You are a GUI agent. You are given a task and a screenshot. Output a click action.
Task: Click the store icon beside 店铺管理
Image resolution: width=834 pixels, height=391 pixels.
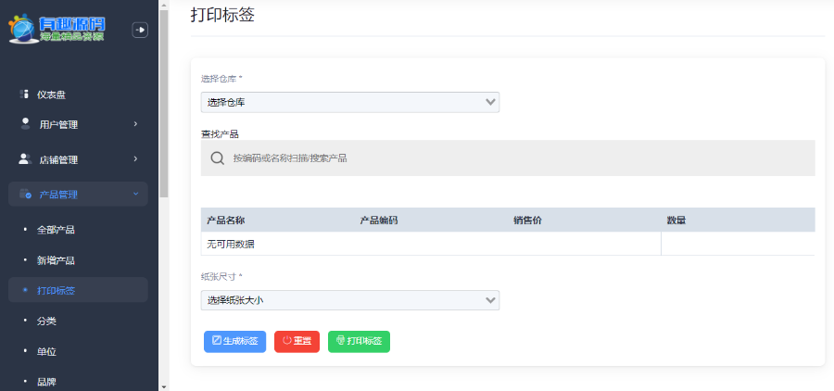coord(25,158)
